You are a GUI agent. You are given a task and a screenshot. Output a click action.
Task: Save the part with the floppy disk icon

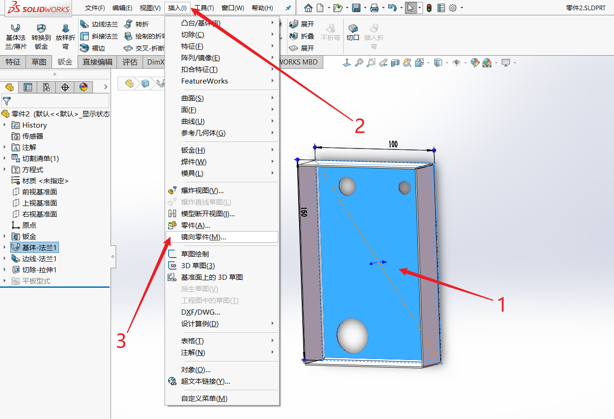point(356,8)
